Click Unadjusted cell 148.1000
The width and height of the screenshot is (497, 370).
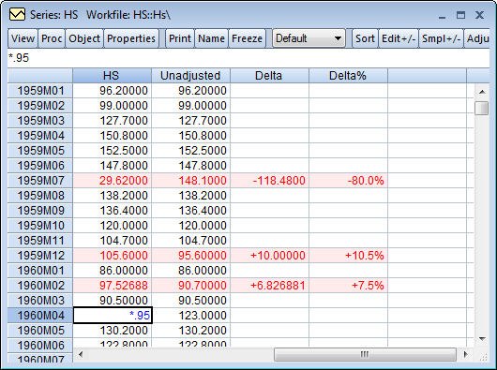(190, 181)
